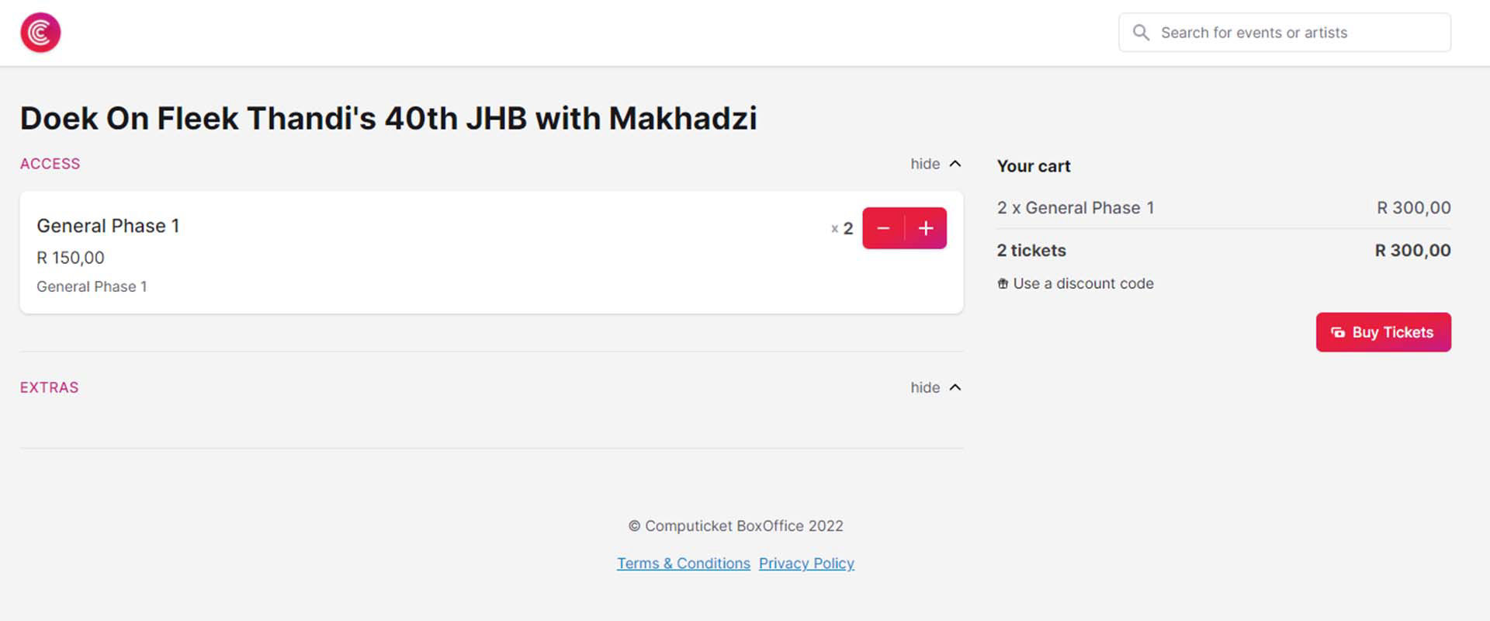Click the x 2 ticket quantity indicator
The image size is (1490, 621).
coord(843,228)
